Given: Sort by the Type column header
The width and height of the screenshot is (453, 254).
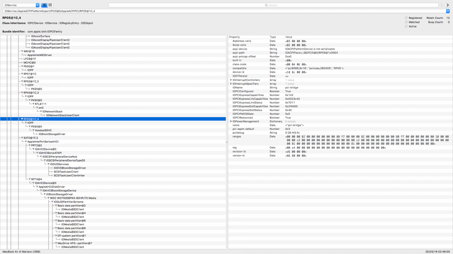Looking at the screenshot, I should click(276, 37).
